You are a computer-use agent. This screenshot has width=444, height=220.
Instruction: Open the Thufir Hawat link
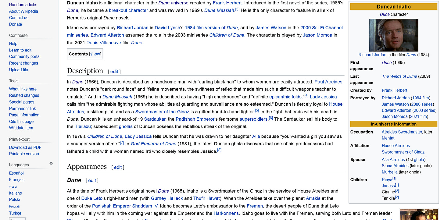[206, 198]
